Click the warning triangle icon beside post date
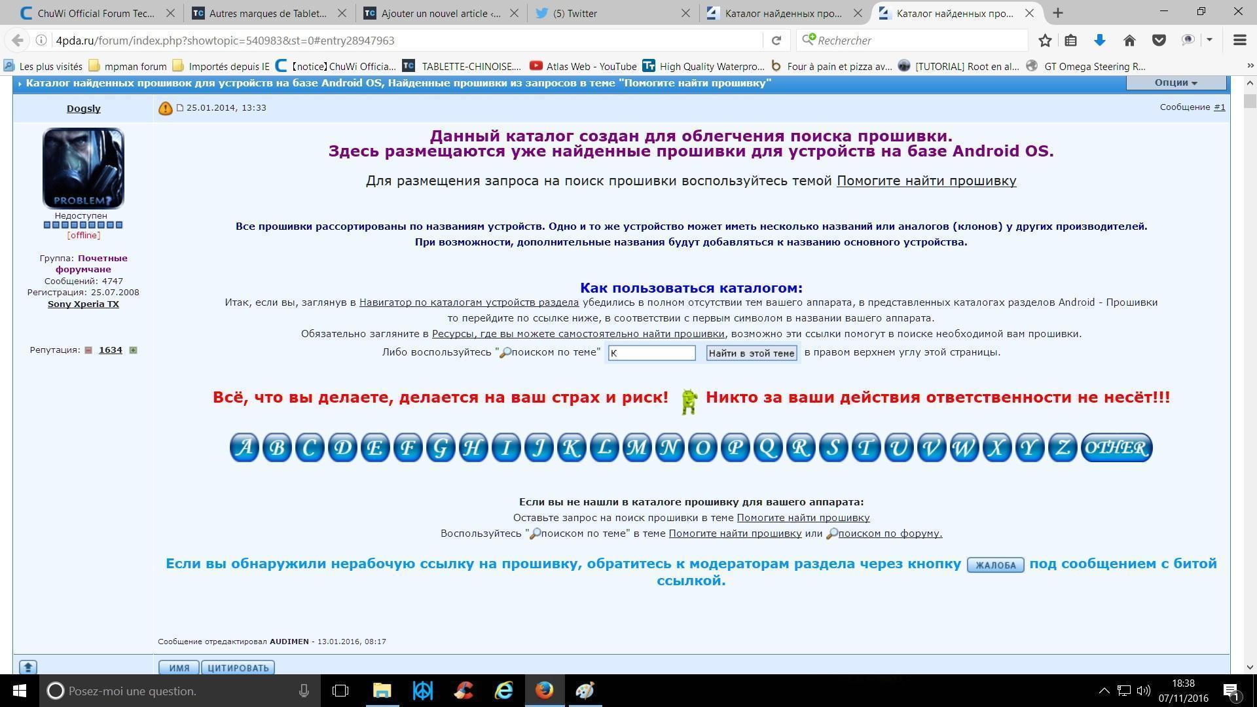This screenshot has width=1257, height=707. pos(165,109)
